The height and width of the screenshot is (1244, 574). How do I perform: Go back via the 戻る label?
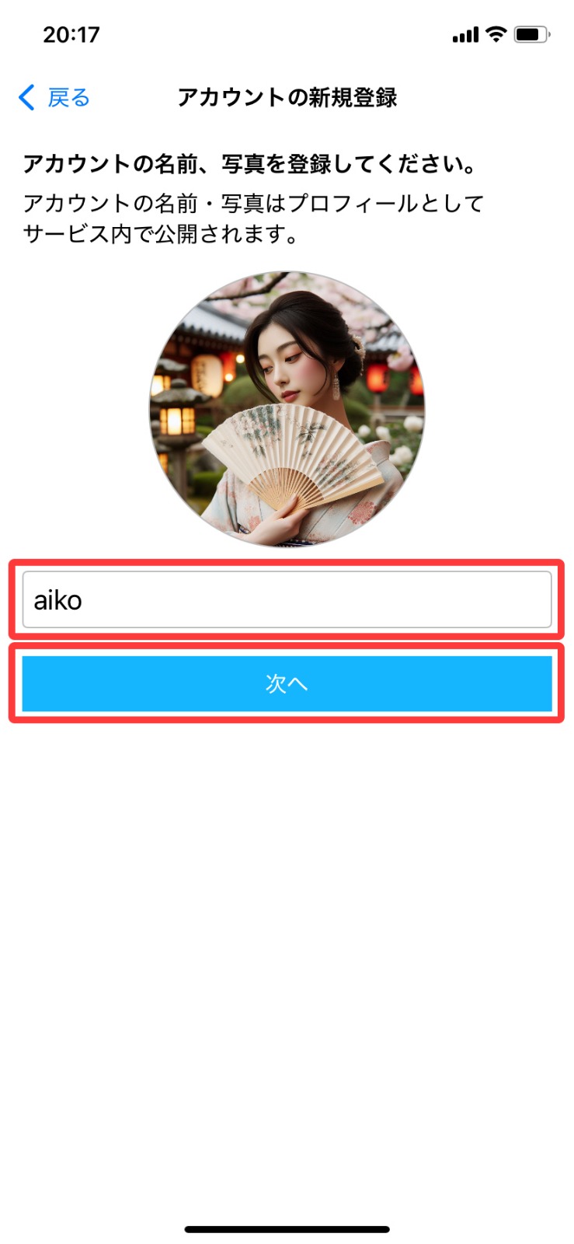(x=69, y=98)
